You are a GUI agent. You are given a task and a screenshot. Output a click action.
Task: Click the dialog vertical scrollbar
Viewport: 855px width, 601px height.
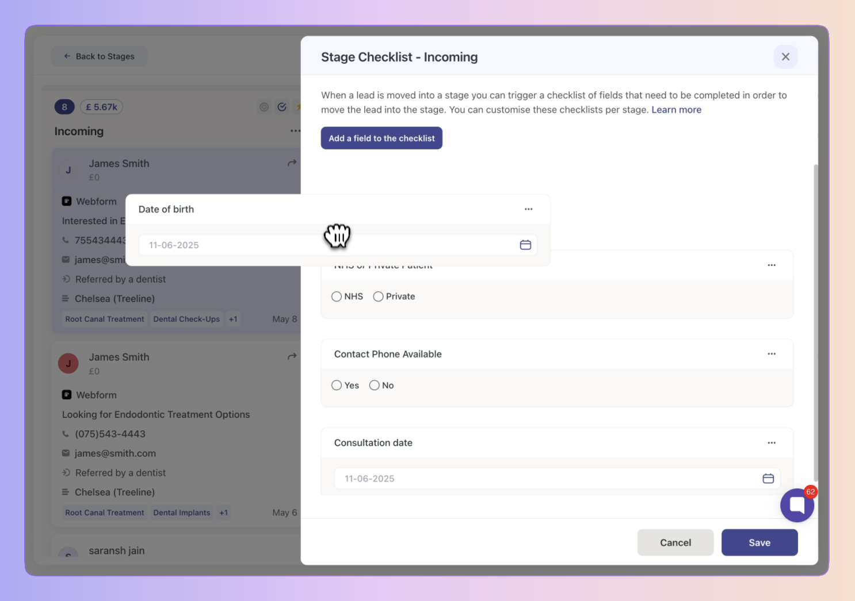[815, 322]
